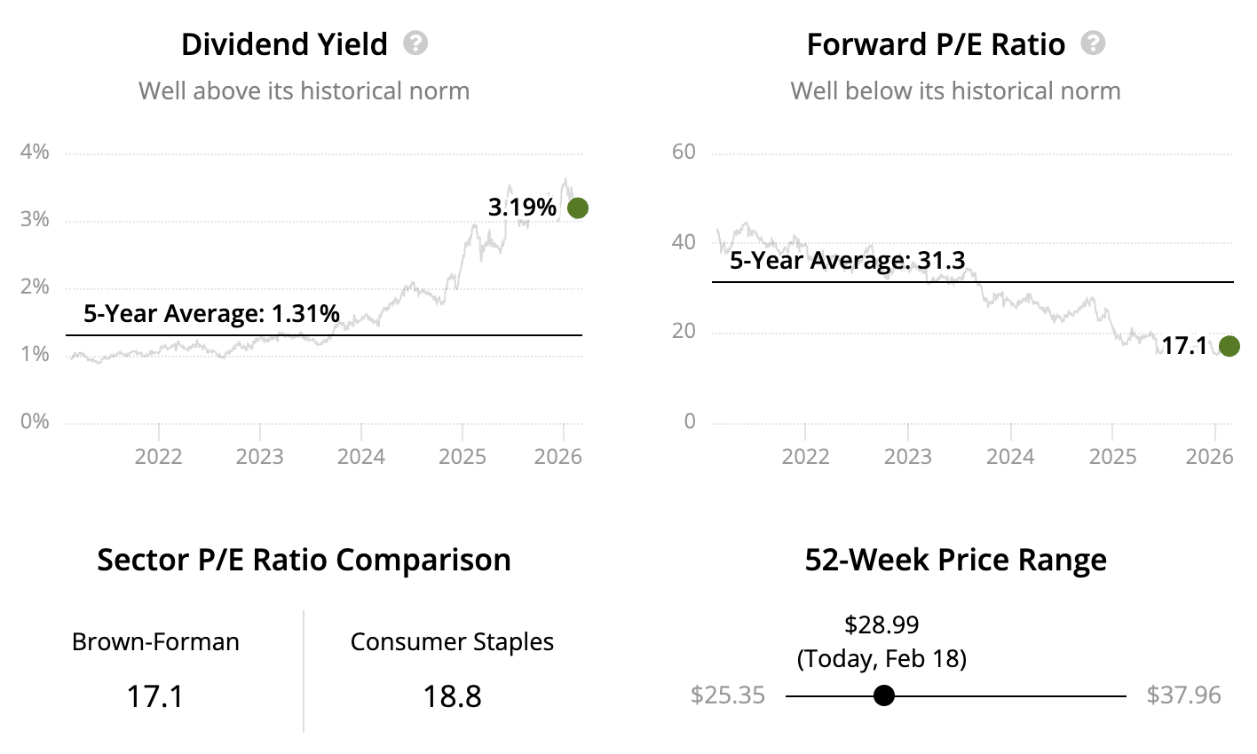
Task: Click the Forward P/E Ratio chart title
Action: [x=936, y=44]
